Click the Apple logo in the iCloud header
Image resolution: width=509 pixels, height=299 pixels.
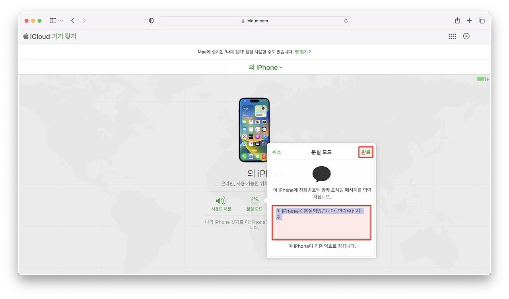tap(26, 36)
